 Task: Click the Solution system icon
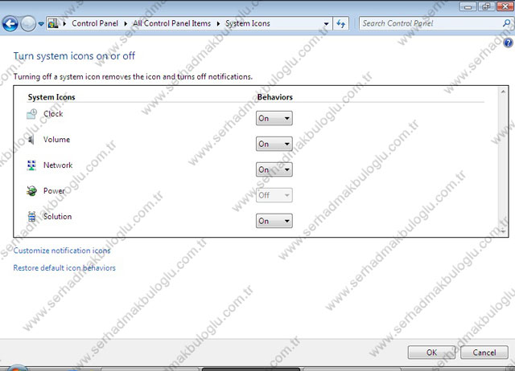(31, 216)
